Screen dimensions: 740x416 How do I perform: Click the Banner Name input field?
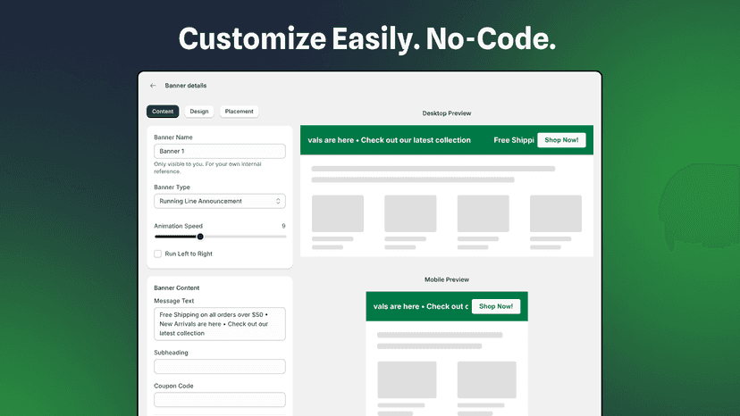pyautogui.click(x=220, y=151)
